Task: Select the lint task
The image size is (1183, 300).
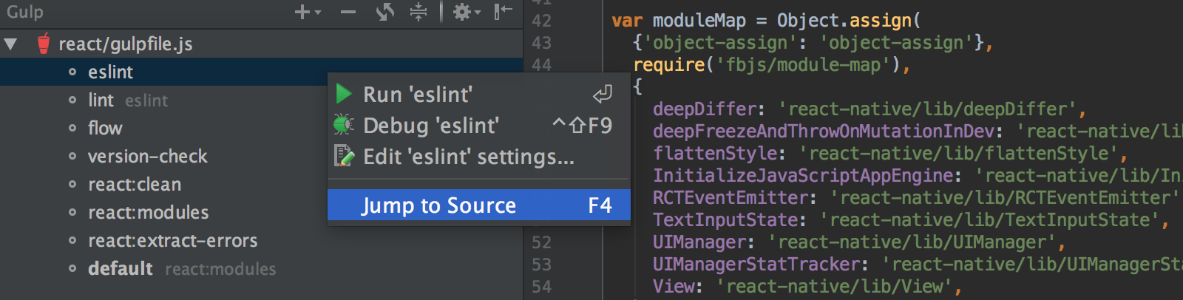Action: 101,100
